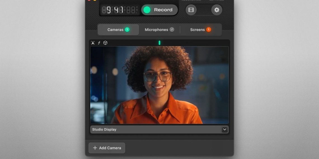The height and width of the screenshot is (159, 319).
Task: Open the Screens tab
Action: click(197, 30)
